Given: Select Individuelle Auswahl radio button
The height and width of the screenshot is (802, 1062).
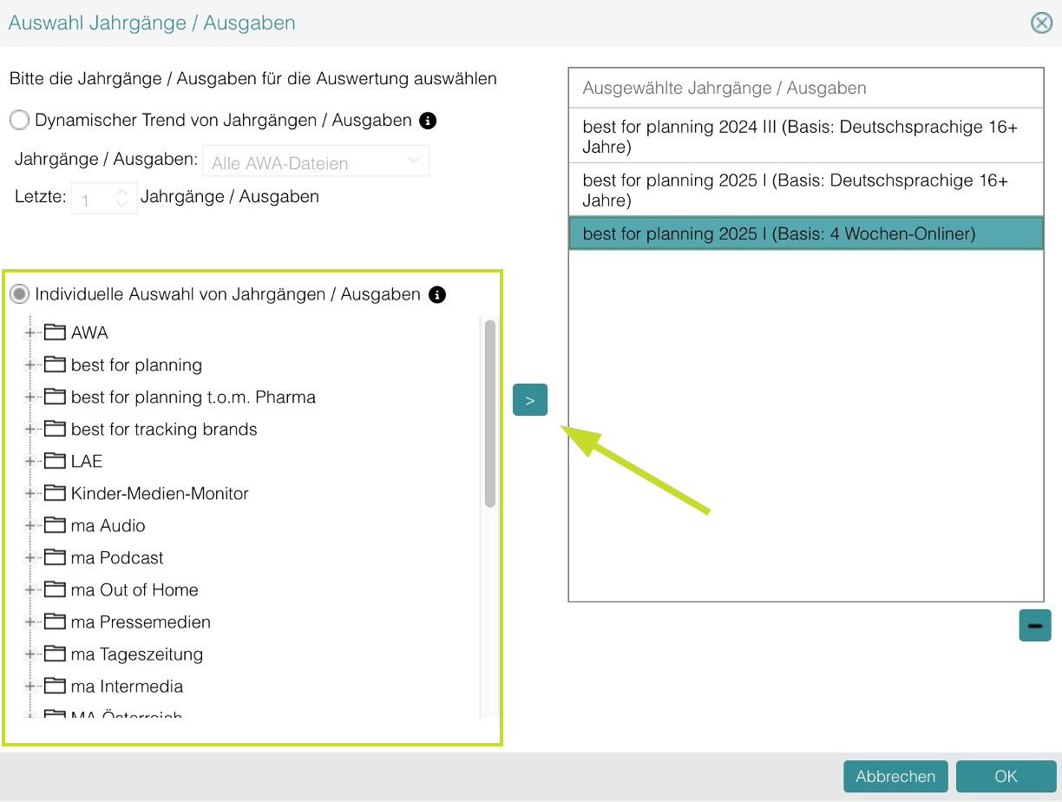Looking at the screenshot, I should 19,294.
